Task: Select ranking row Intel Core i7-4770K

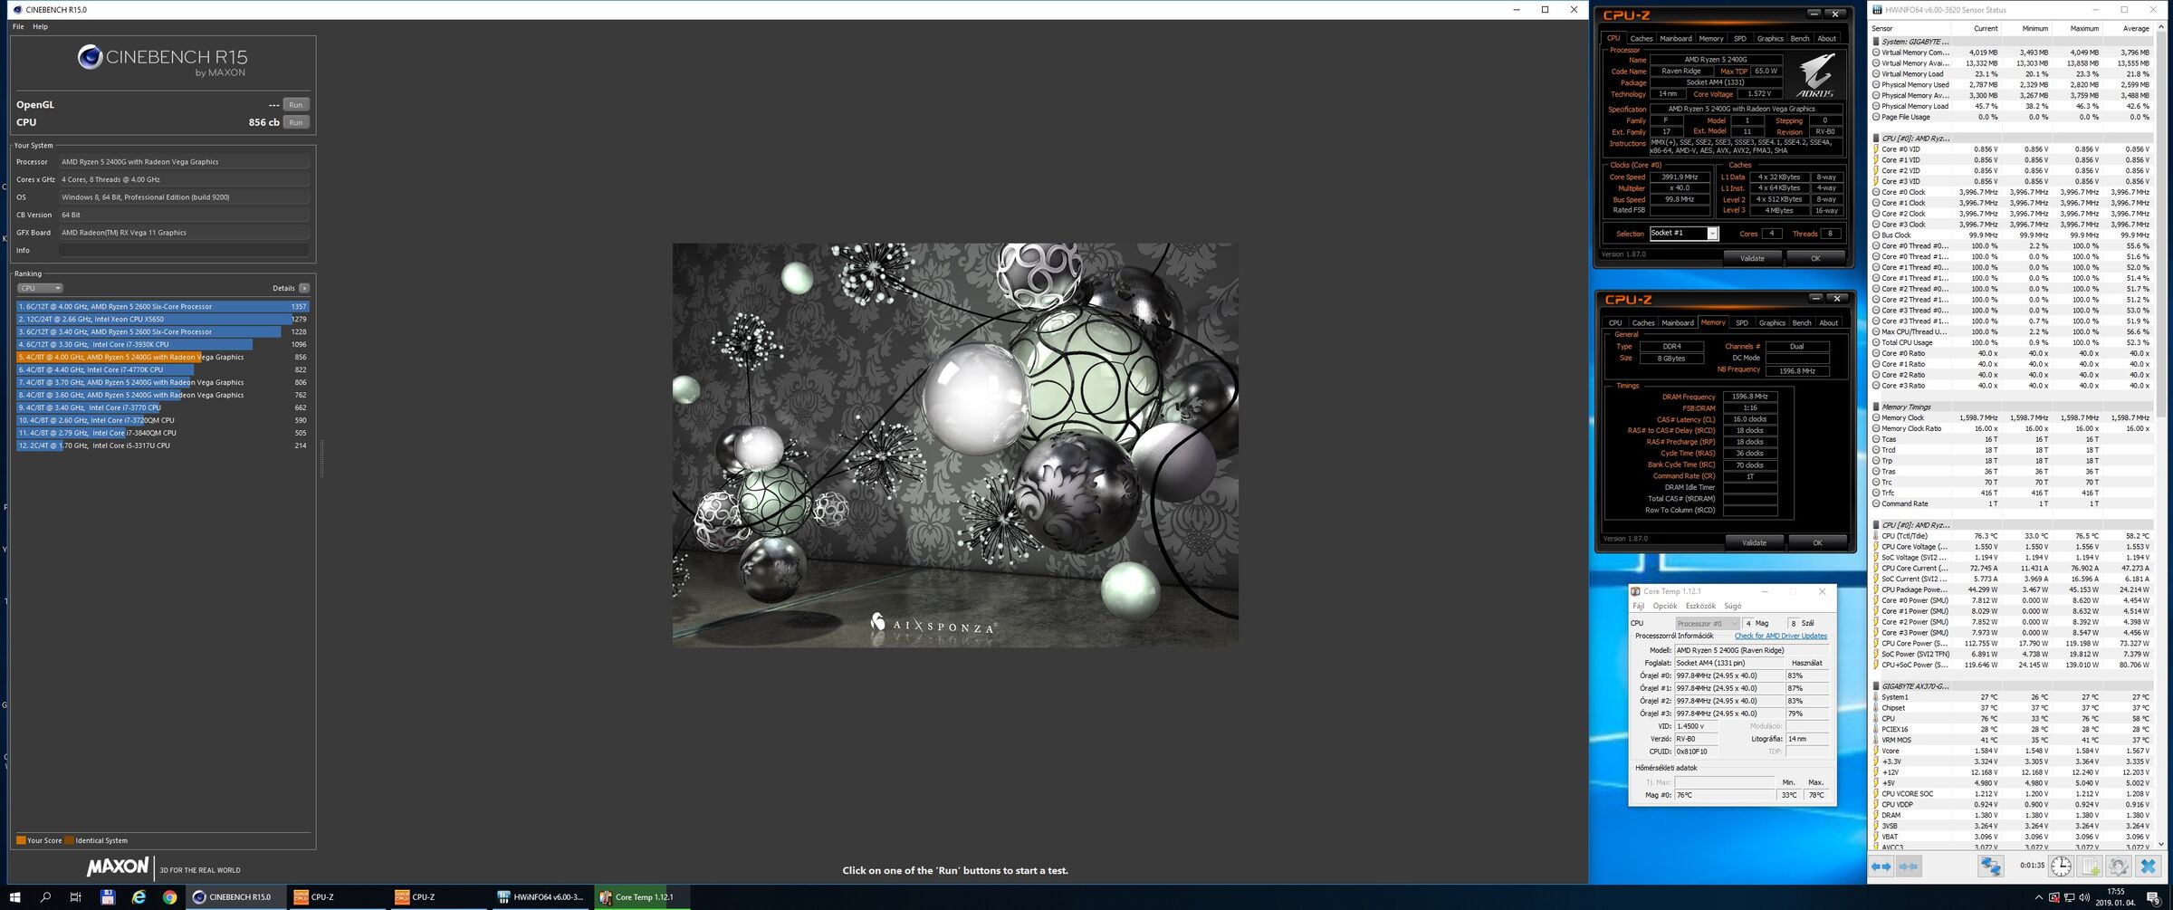Action: (x=162, y=369)
